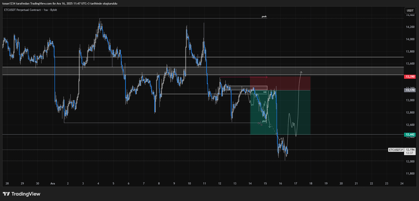Click the 14,200 price axis label

[410, 27]
